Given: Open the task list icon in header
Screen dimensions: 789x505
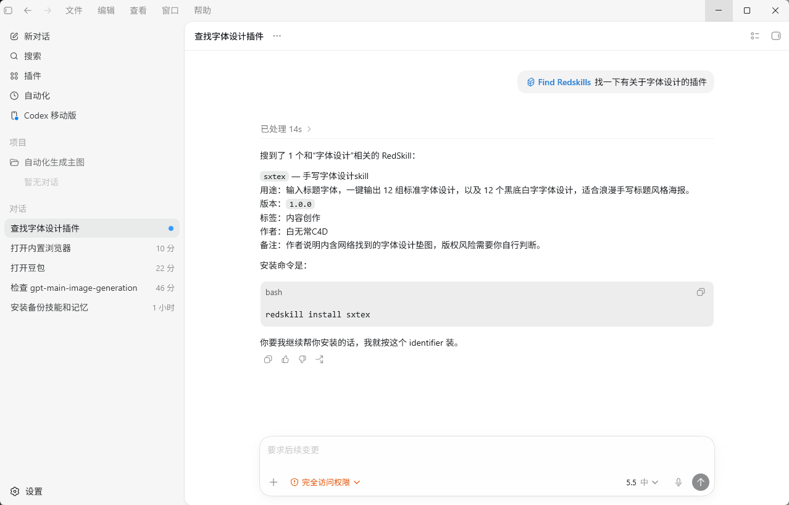Looking at the screenshot, I should tap(755, 36).
